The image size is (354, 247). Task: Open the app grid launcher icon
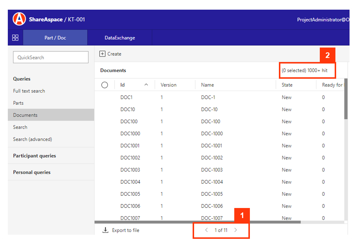tap(15, 38)
